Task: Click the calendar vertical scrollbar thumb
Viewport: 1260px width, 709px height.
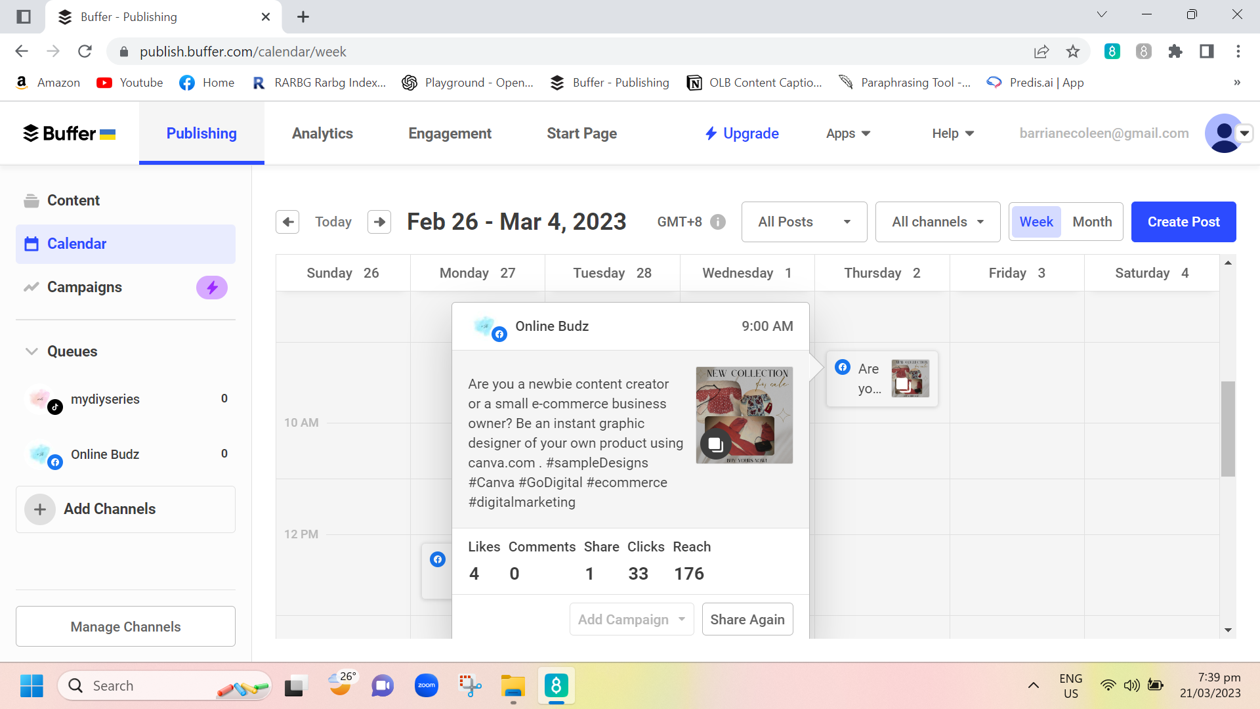Action: click(1228, 428)
